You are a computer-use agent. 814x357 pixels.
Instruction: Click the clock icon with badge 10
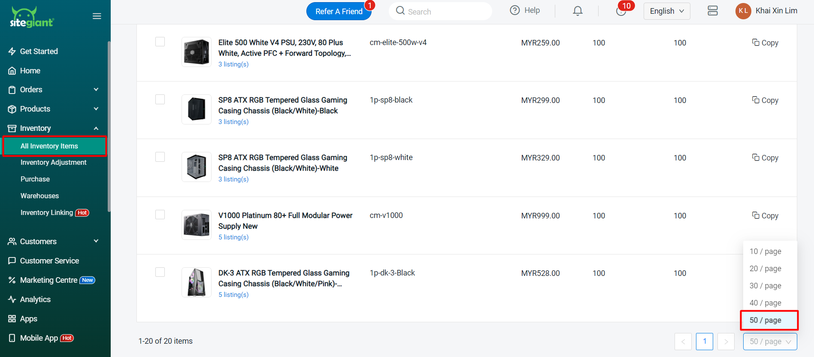(620, 11)
